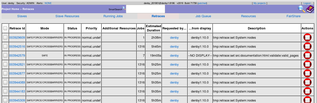Stop retrace 003929609 with red button
This screenshot has height=103, width=317.
[x=307, y=38]
